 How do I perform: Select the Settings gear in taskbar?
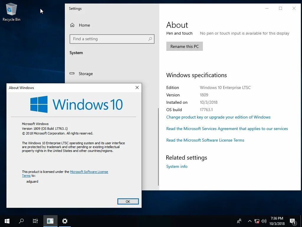click(65, 221)
